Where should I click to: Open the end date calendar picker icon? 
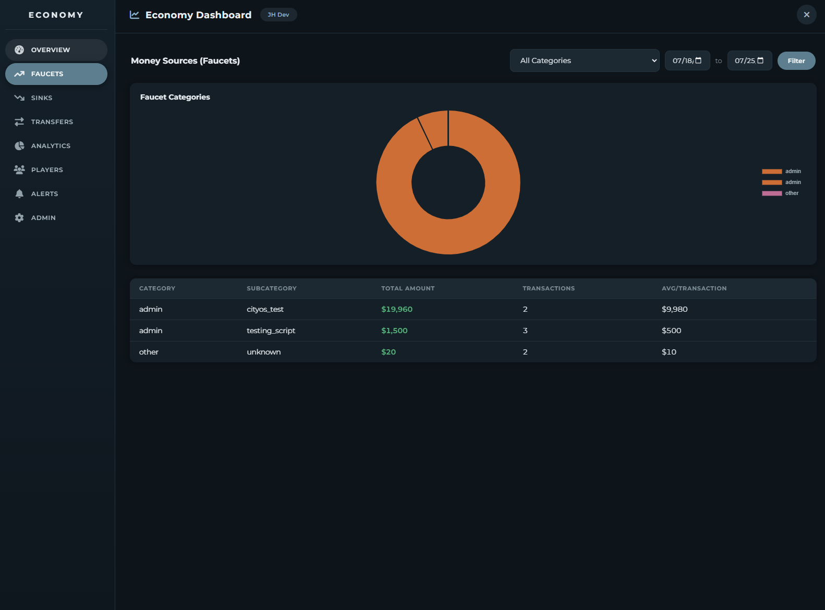click(760, 60)
